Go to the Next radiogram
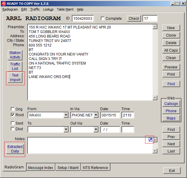Screen dimensions: 187x178 point(171,144)
